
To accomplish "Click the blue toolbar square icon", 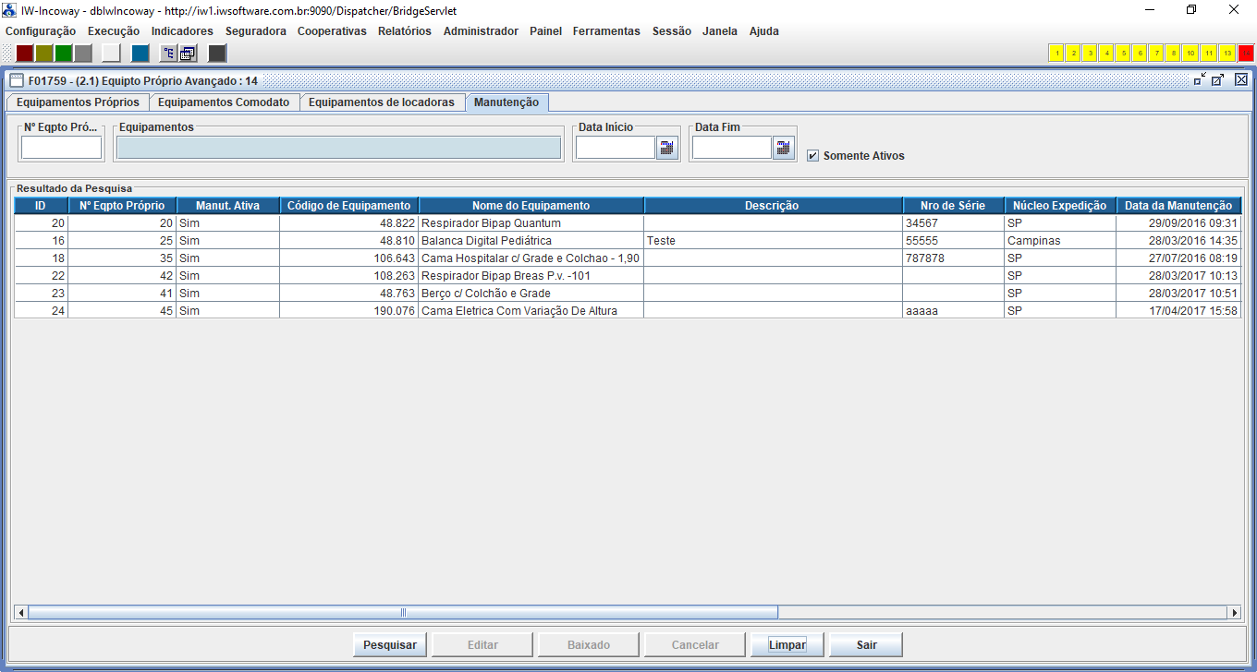I will tap(140, 53).
